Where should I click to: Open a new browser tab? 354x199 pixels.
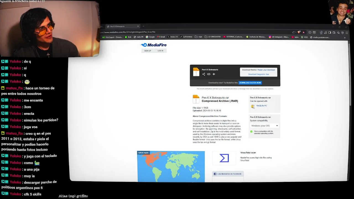(x=143, y=26)
